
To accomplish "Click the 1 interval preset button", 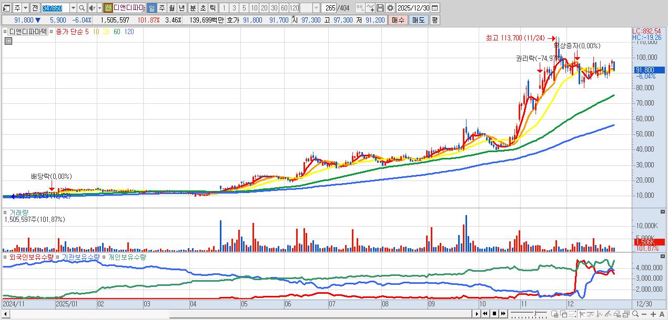I will point(224,8).
